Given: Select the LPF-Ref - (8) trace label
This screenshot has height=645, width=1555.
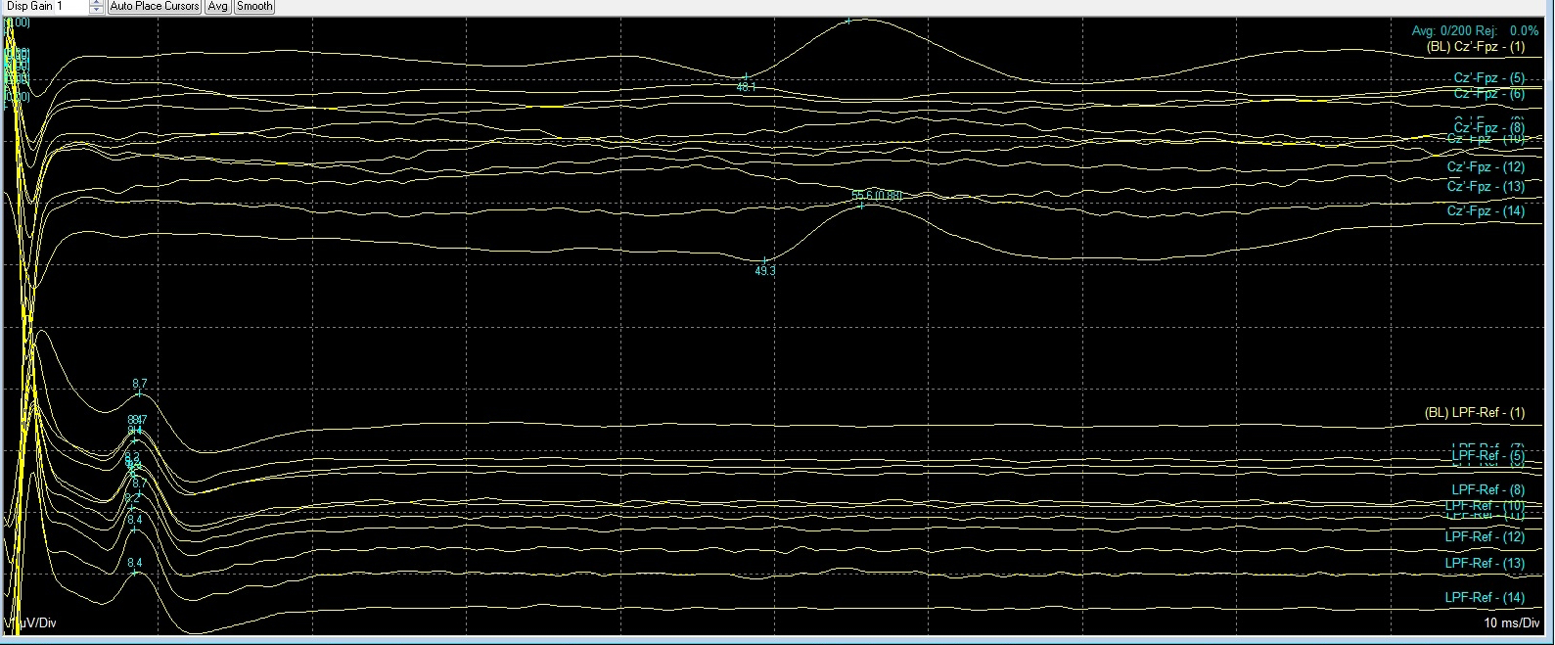Looking at the screenshot, I should tap(1487, 489).
